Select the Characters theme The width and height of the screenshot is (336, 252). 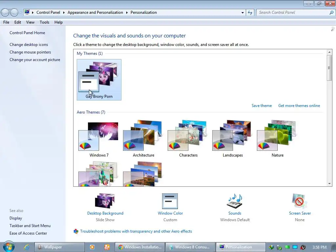(x=188, y=139)
